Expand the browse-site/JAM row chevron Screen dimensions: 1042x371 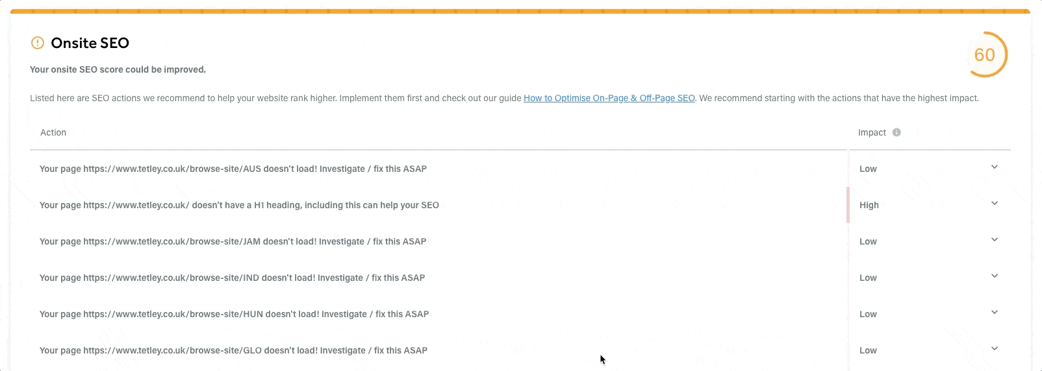coord(995,240)
